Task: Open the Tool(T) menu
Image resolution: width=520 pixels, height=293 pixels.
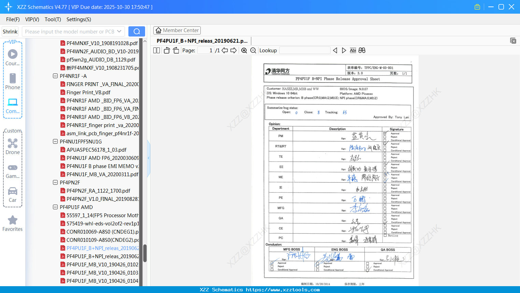Action: point(53,19)
